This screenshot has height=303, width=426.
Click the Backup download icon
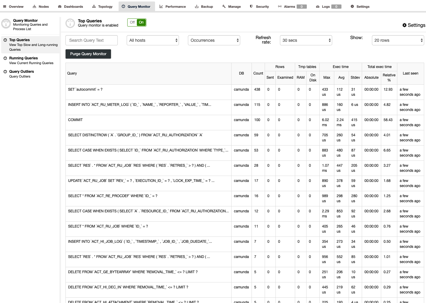tap(197, 7)
